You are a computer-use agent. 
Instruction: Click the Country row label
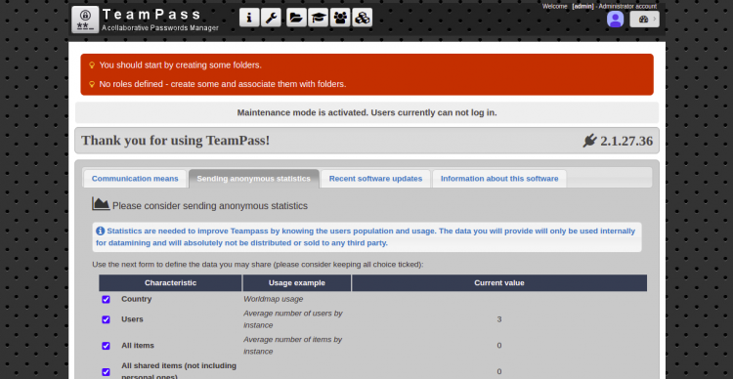[x=137, y=299]
